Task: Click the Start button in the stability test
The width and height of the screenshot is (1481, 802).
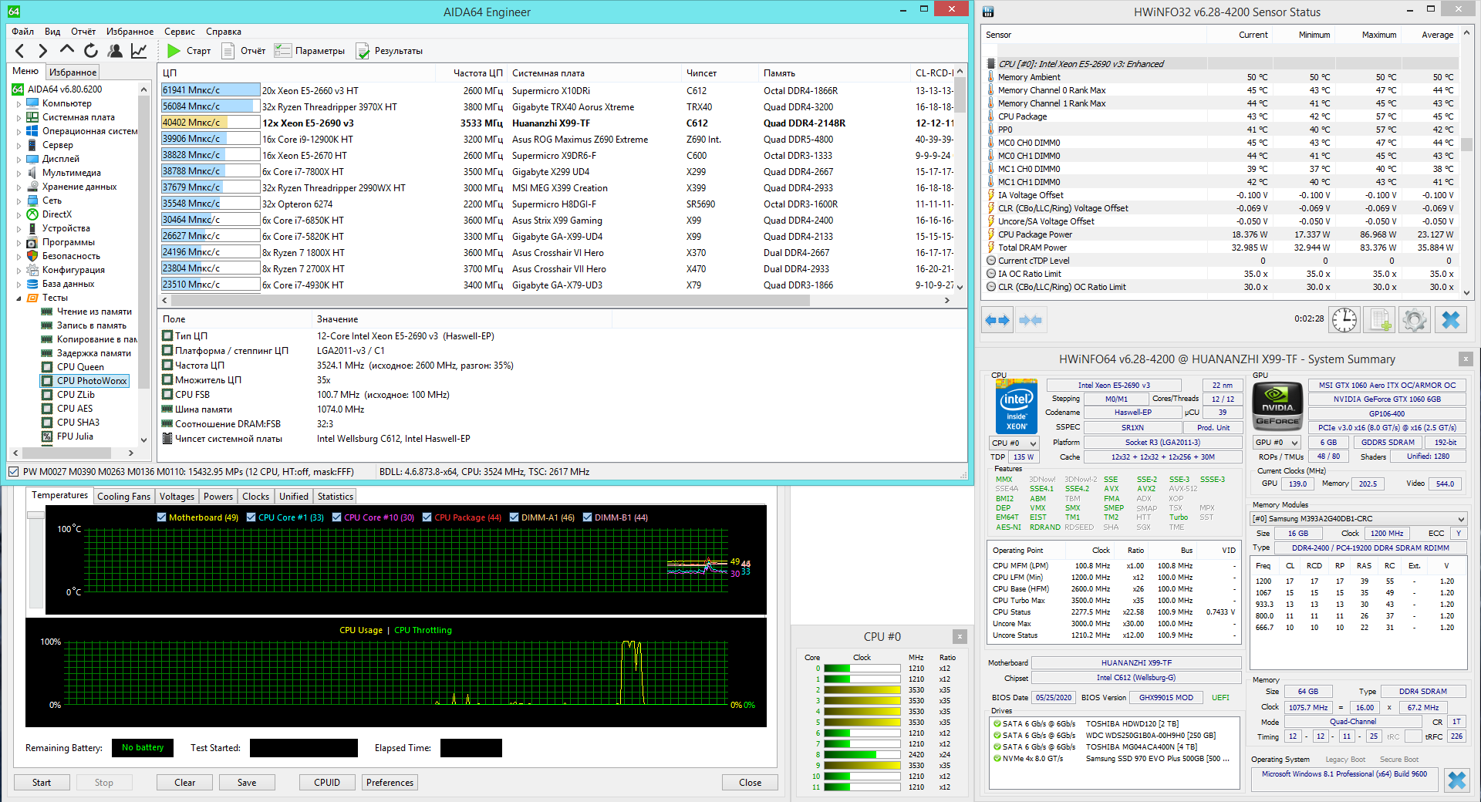Action: click(42, 783)
